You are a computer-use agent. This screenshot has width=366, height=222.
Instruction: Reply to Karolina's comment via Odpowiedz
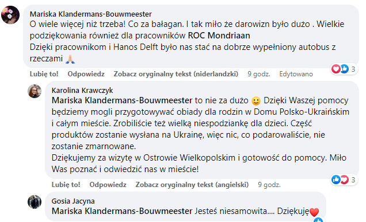[x=108, y=185]
